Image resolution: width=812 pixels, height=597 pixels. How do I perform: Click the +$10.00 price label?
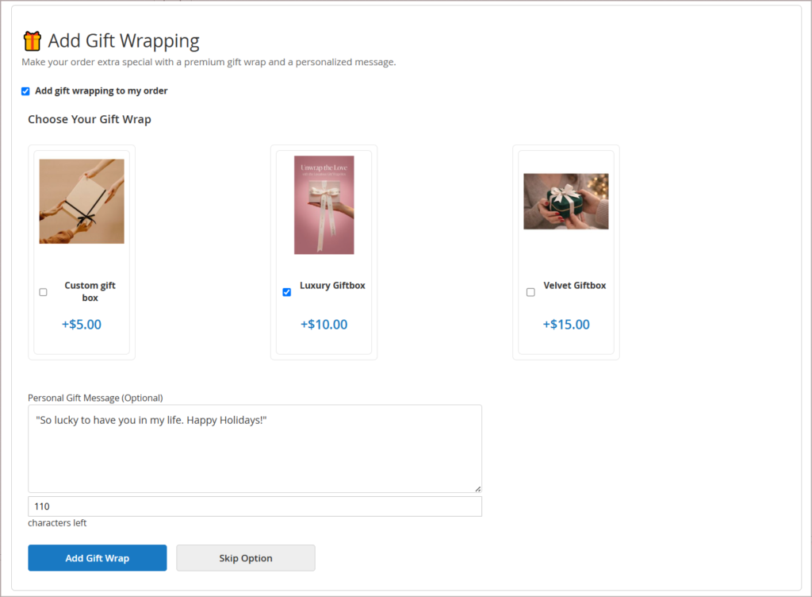(x=324, y=325)
